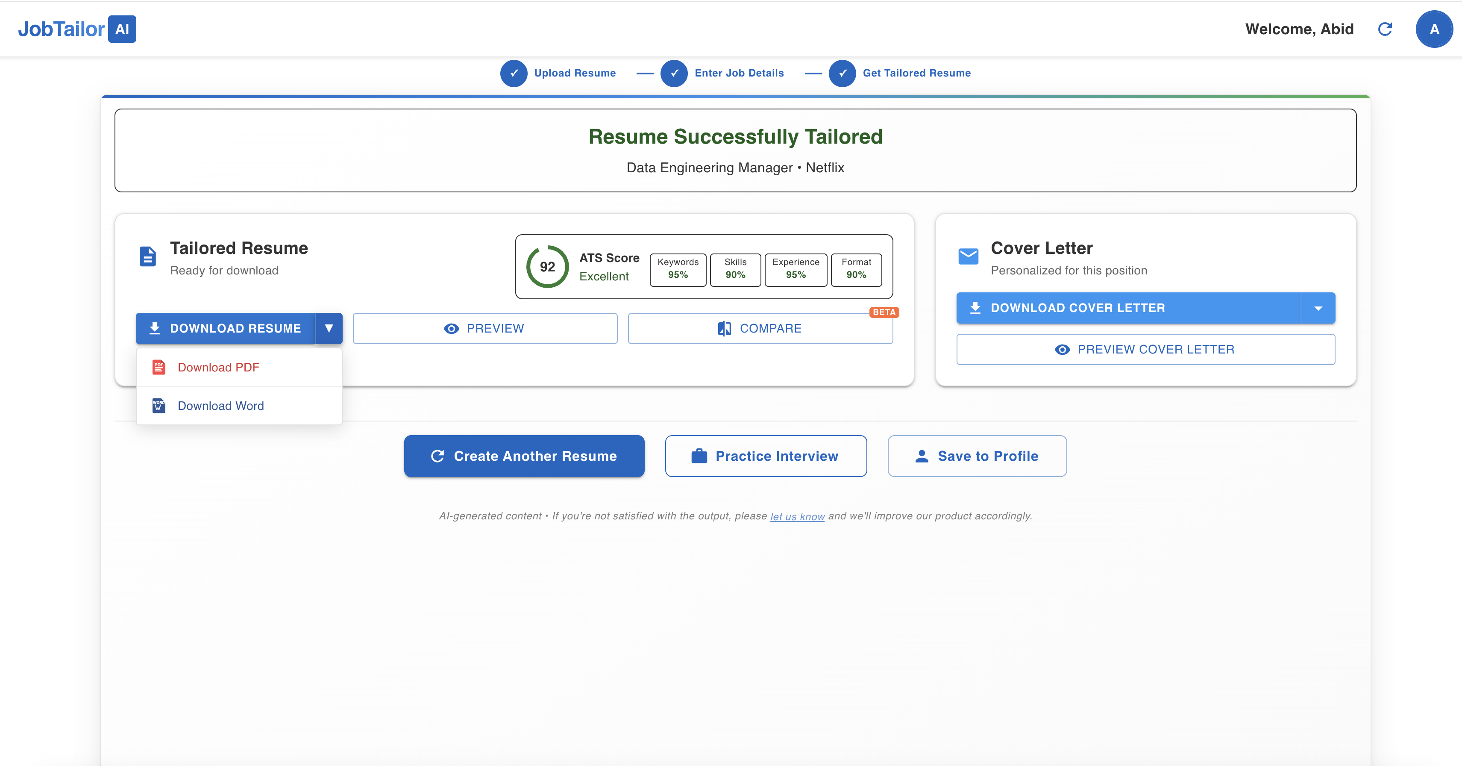
Task: Click the JobTailor AI logo
Action: point(76,29)
